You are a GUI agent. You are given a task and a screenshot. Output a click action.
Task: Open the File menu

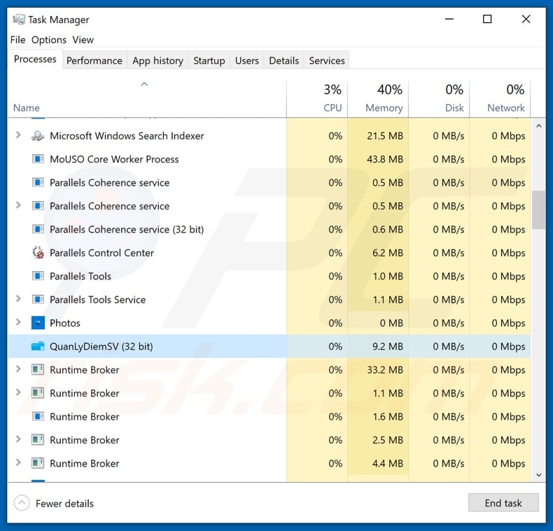pos(17,40)
